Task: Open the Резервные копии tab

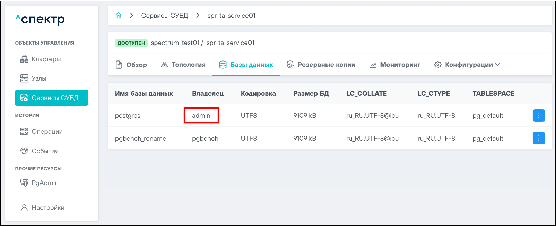Action: coord(321,65)
